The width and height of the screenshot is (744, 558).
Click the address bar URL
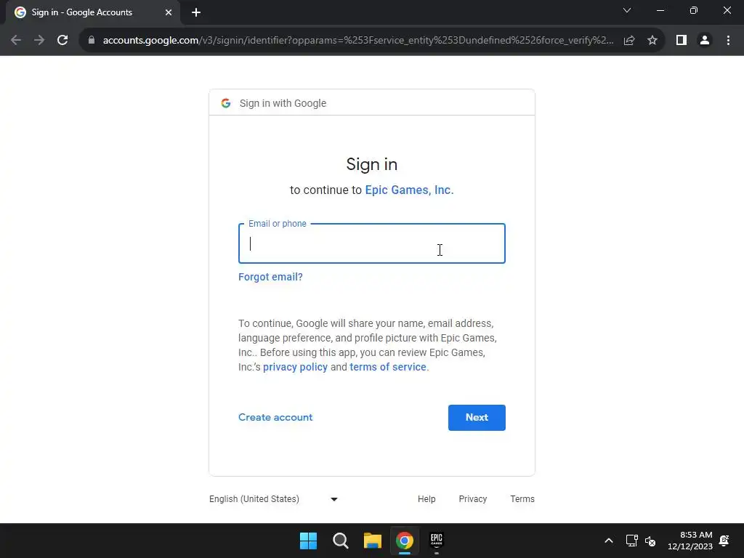[358, 41]
